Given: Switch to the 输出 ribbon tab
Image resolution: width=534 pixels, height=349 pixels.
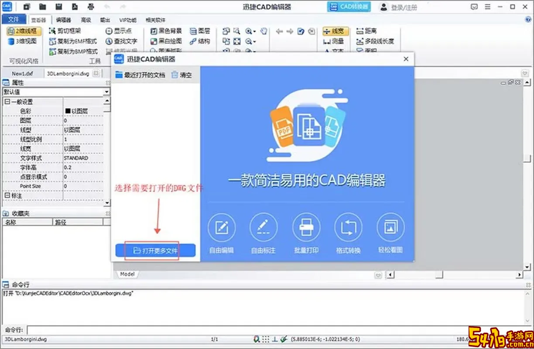Looking at the screenshot, I should point(105,20).
